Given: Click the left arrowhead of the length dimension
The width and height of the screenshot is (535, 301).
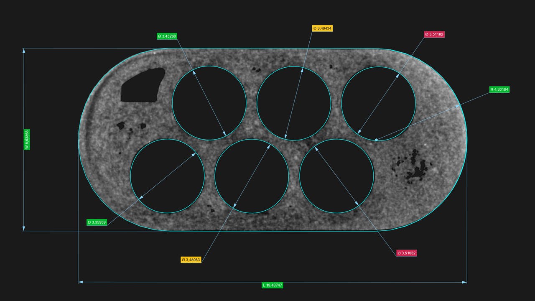Looking at the screenshot, I should tap(81, 282).
